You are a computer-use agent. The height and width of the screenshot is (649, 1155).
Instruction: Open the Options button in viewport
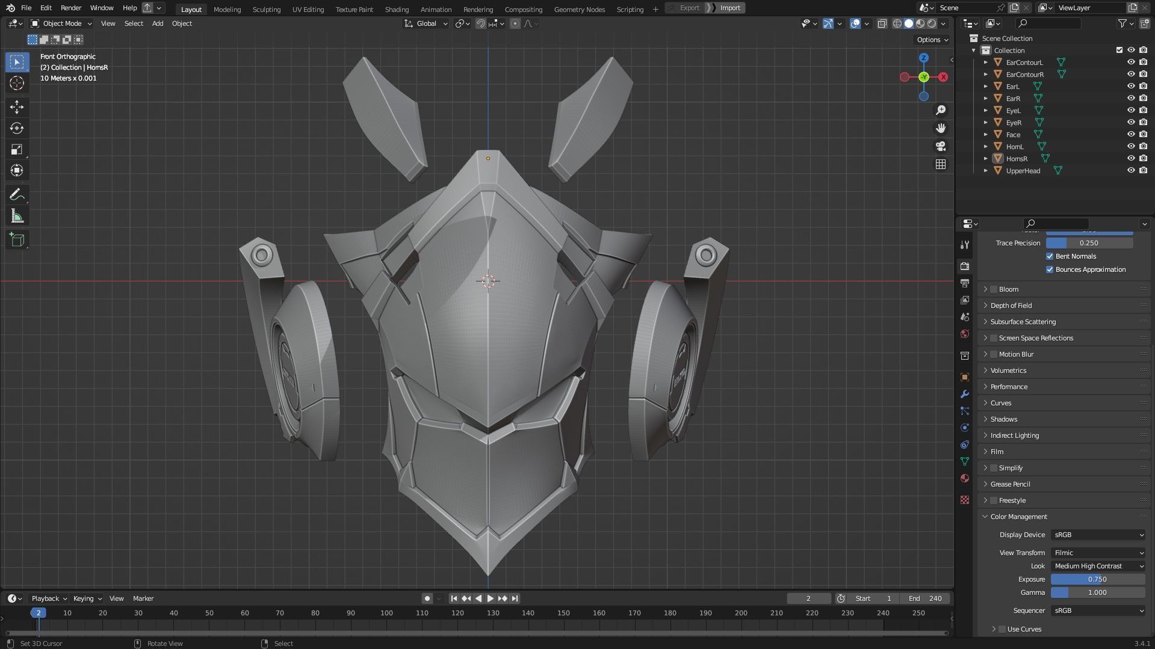(932, 40)
